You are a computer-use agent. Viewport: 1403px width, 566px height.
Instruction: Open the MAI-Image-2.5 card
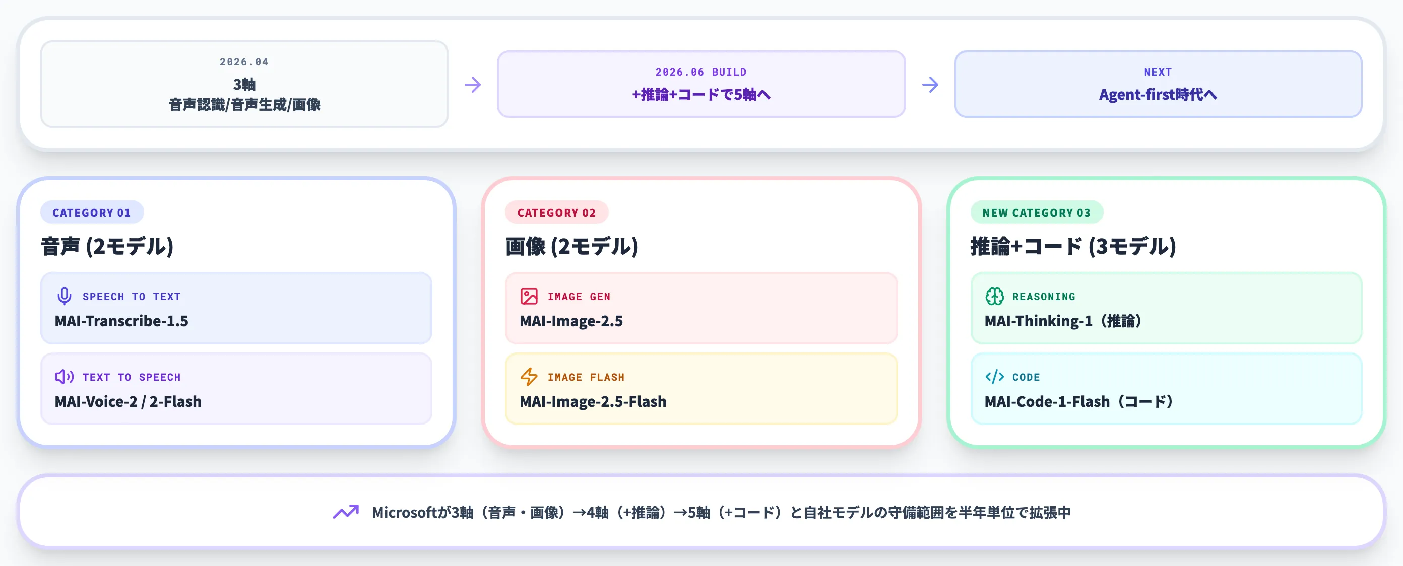(701, 308)
